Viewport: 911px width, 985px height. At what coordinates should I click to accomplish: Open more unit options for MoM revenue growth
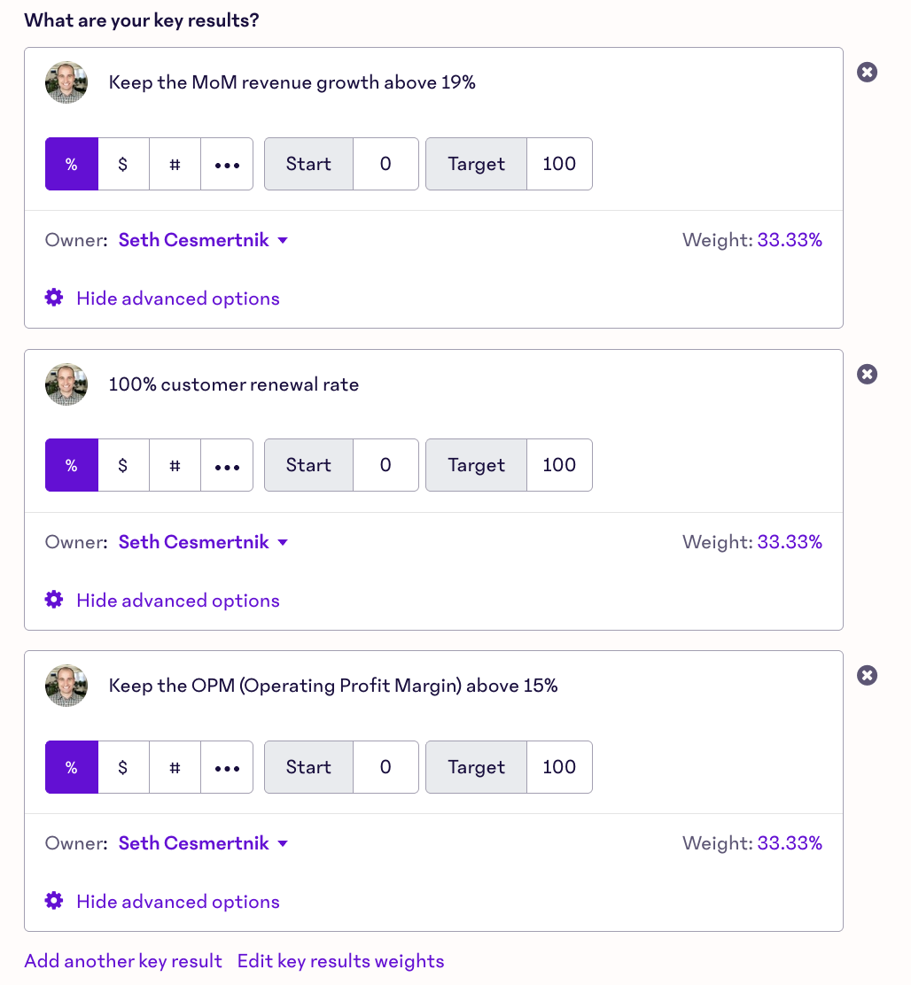pos(227,164)
